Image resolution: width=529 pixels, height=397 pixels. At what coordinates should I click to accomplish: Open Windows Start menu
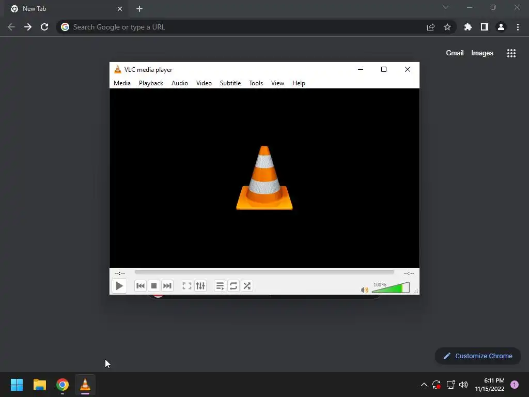click(17, 385)
